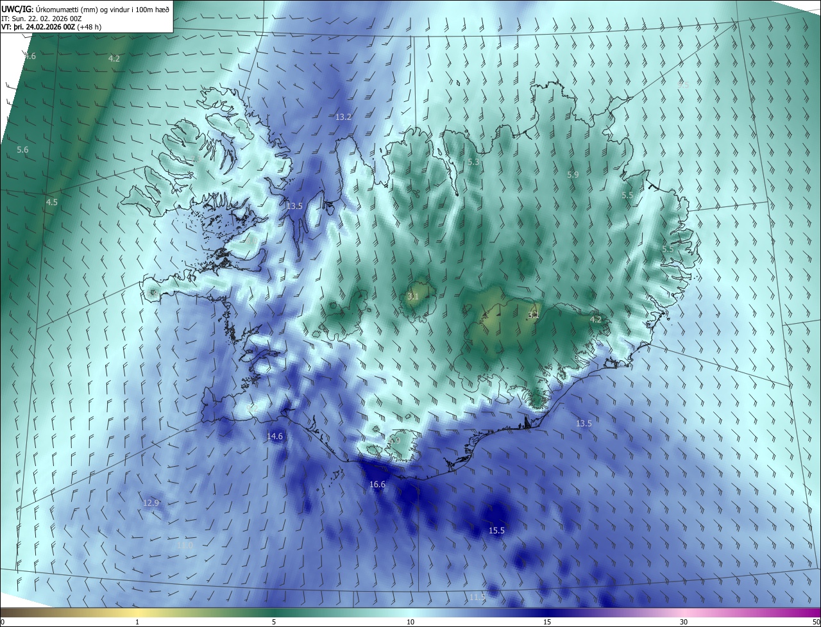The height and width of the screenshot is (627, 821).
Task: Click the color scale tick label 0
Action: click(3, 622)
